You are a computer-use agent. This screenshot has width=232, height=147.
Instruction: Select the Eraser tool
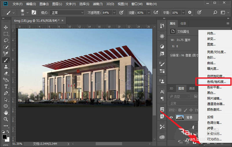tap(6, 73)
